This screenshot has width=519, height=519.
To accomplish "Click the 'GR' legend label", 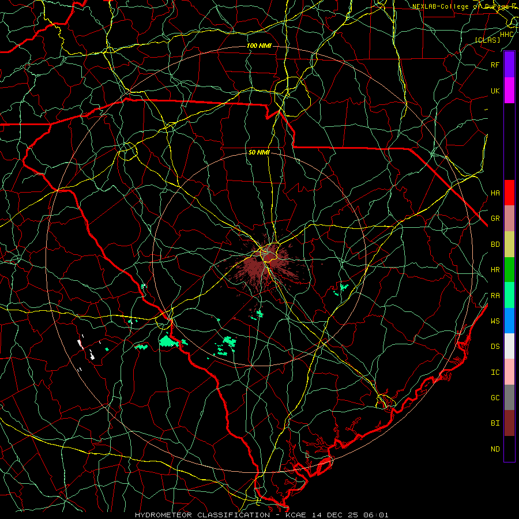I will tap(495, 219).
